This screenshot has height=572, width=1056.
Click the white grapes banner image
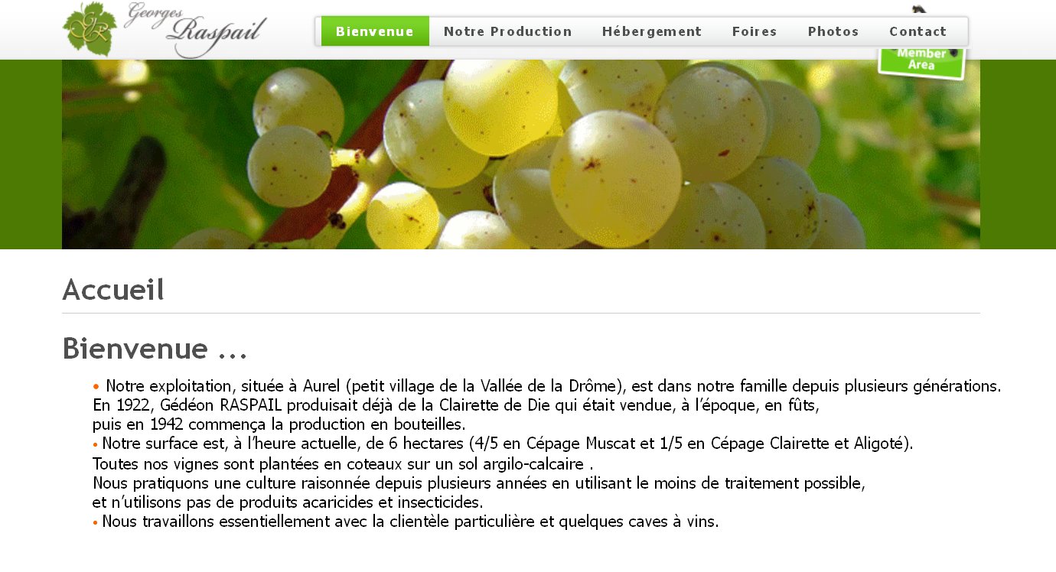coord(521,154)
